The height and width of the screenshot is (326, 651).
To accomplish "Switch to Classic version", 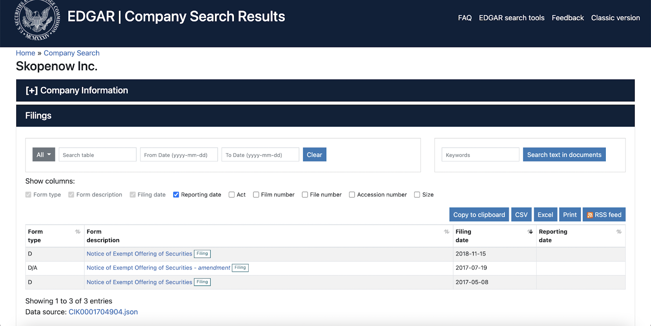I will click(615, 18).
